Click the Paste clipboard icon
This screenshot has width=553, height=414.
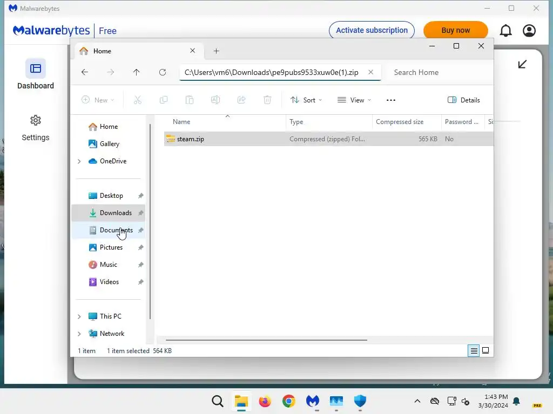[190, 100]
